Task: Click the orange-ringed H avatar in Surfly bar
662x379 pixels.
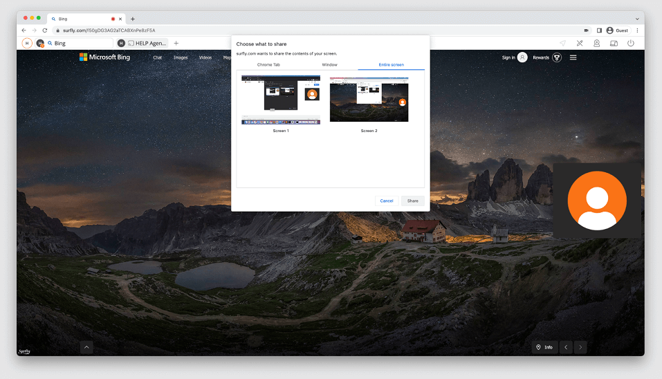Action: (27, 43)
